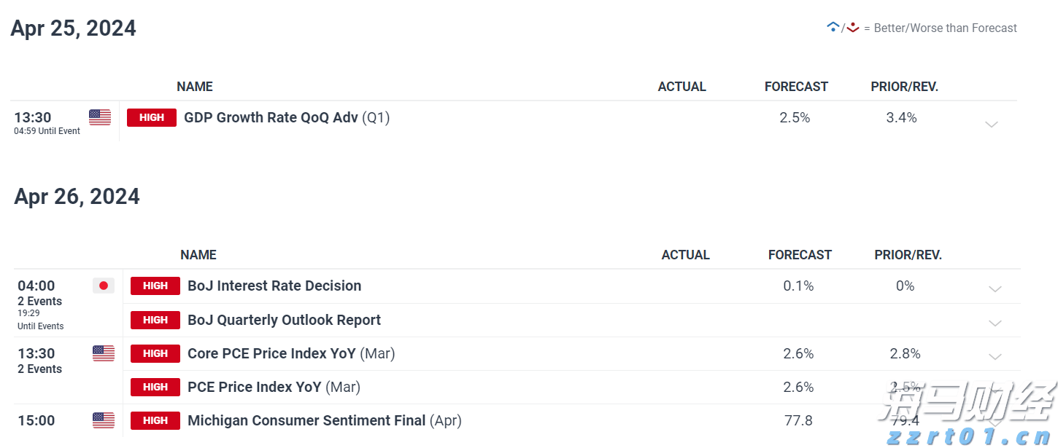Click the NAME column header for Apr 25
Image resolution: width=1058 pixels, height=448 pixels.
(x=195, y=87)
